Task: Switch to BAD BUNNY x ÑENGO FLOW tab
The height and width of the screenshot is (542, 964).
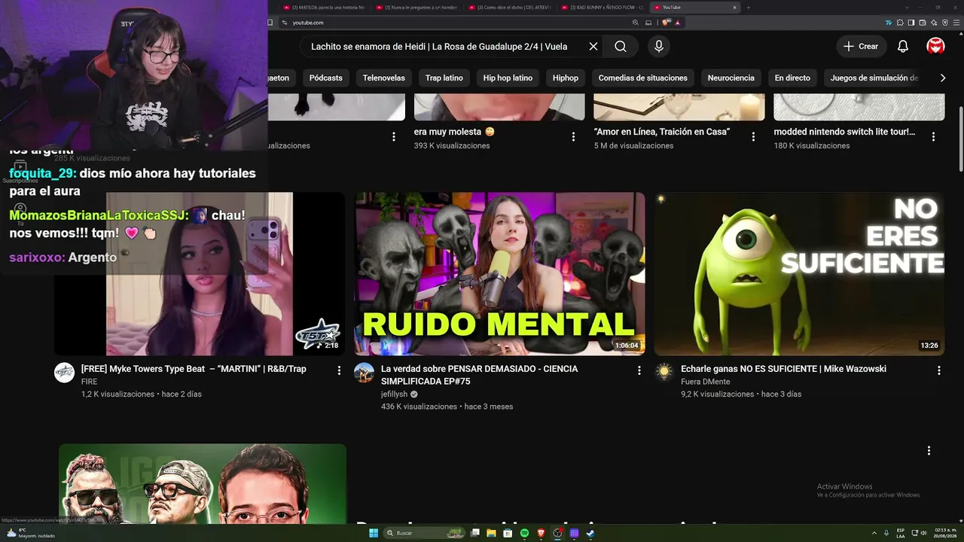Action: (604, 8)
